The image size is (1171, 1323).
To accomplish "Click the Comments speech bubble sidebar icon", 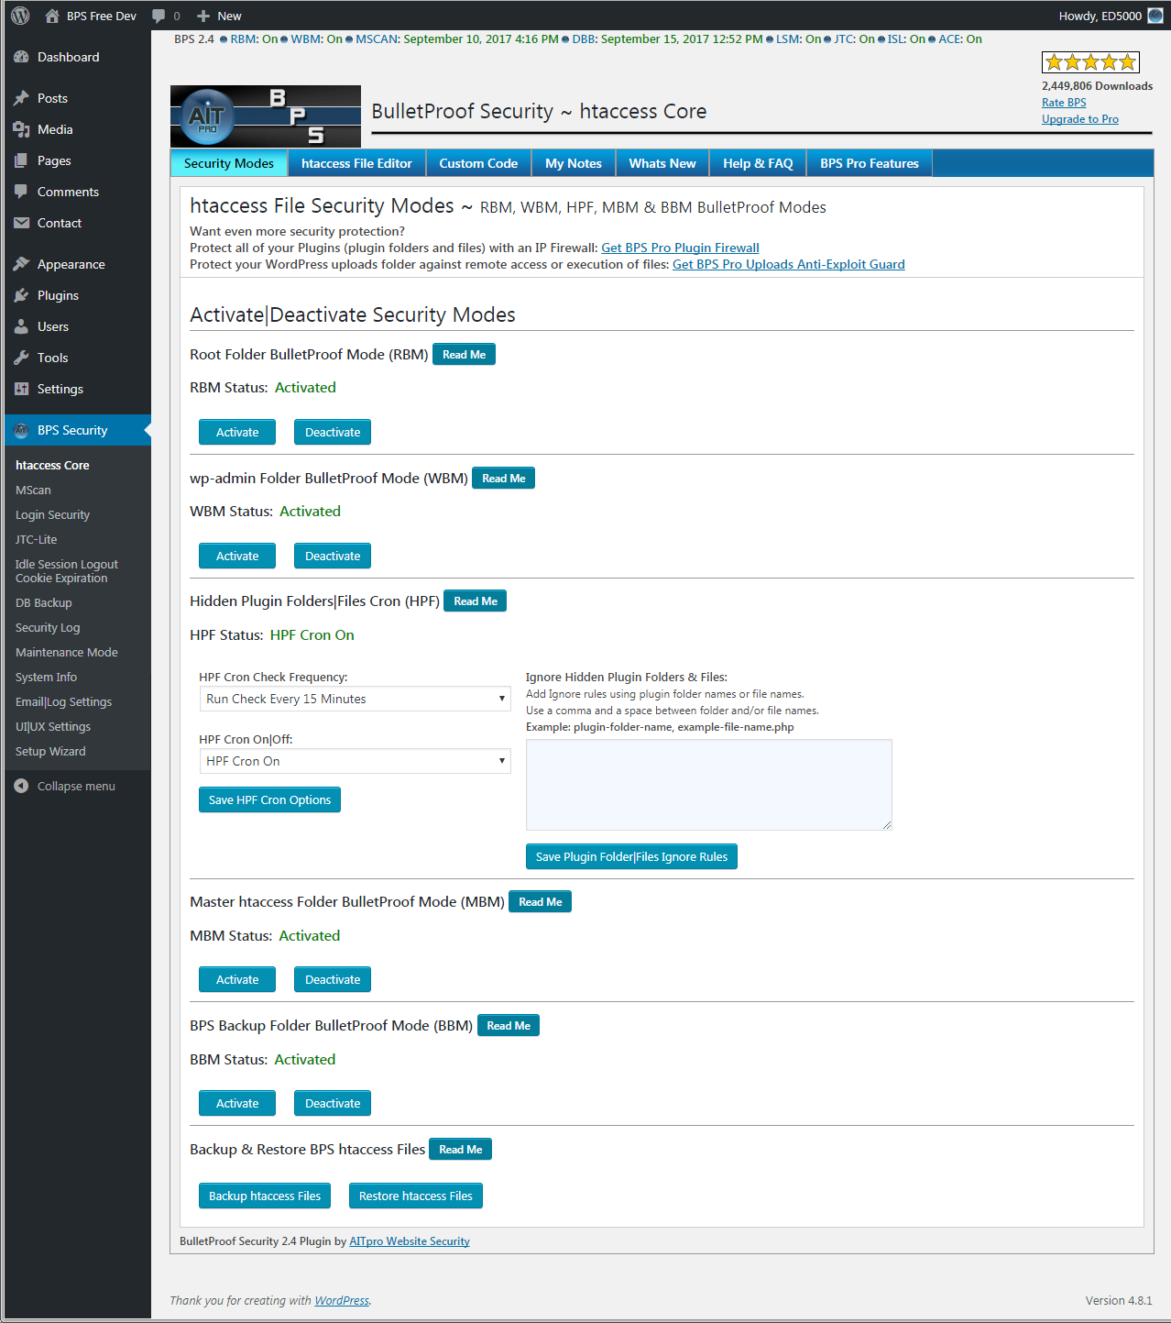I will click(x=21, y=192).
